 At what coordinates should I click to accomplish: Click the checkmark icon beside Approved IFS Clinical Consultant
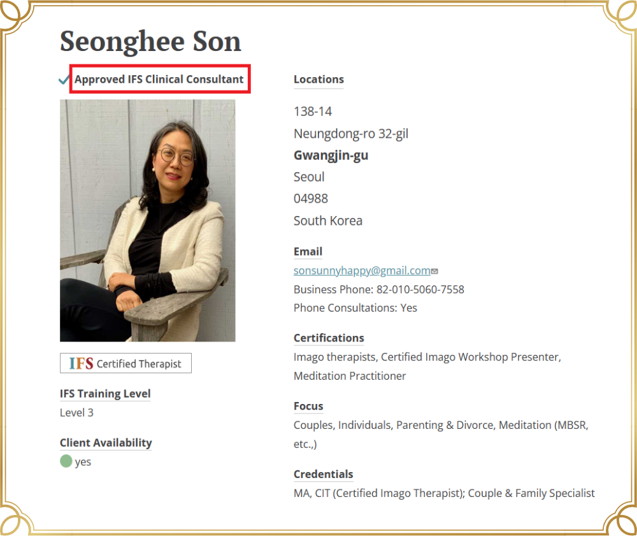(x=64, y=80)
